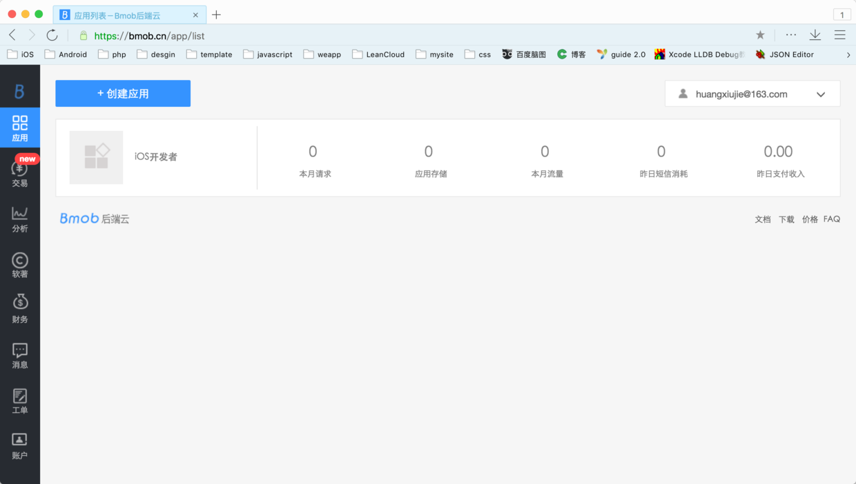Open the 博客 bookmark

[x=572, y=54]
